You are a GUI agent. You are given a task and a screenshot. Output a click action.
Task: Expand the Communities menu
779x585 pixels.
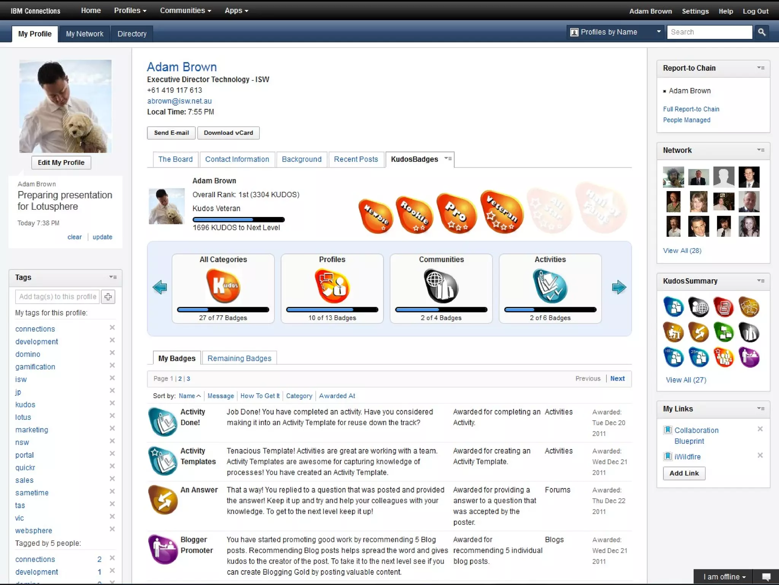185,11
